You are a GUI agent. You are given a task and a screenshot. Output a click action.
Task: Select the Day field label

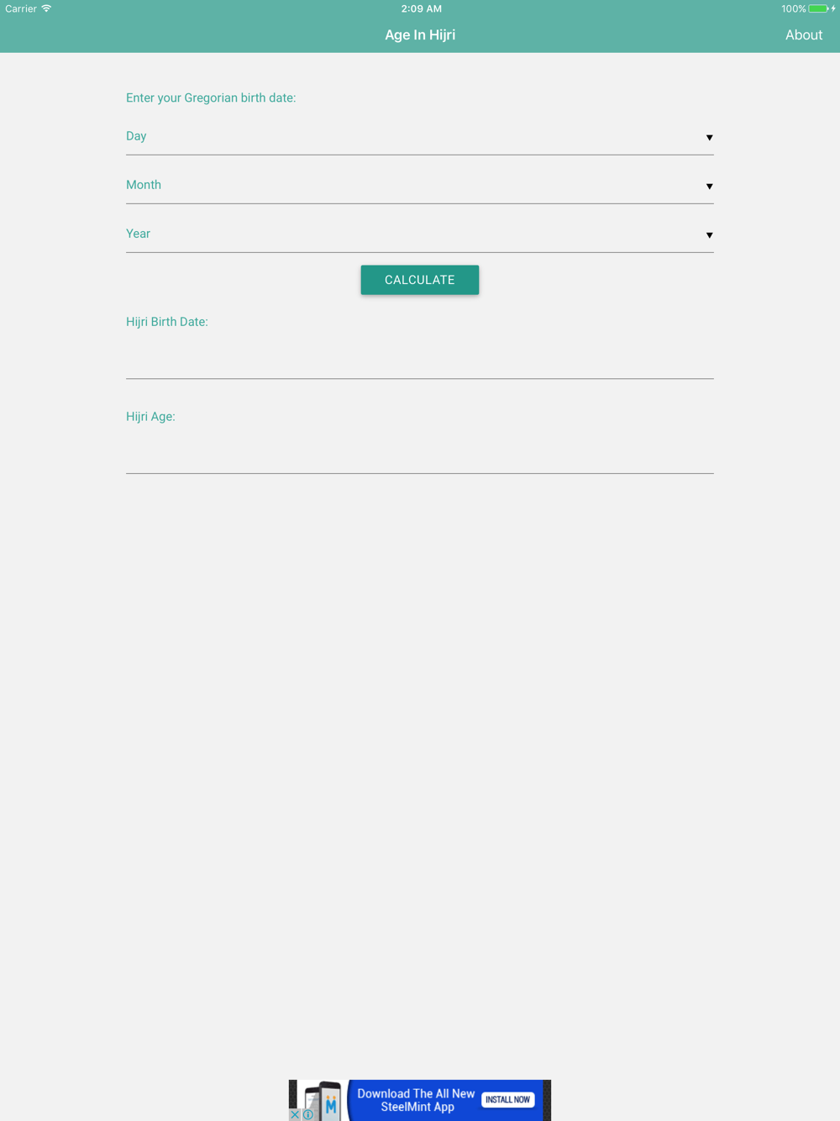point(136,136)
